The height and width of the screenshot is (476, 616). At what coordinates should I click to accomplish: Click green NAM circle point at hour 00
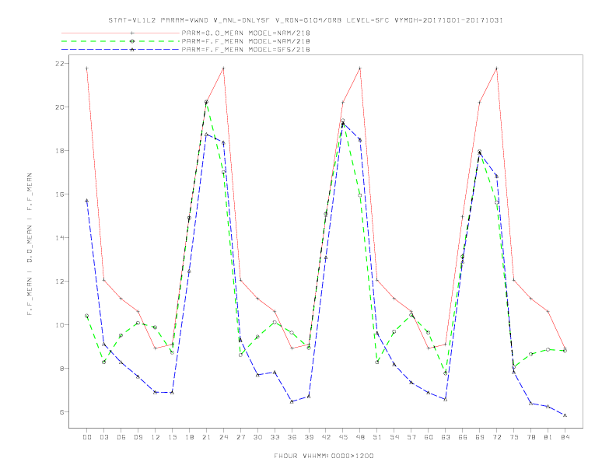(x=87, y=316)
